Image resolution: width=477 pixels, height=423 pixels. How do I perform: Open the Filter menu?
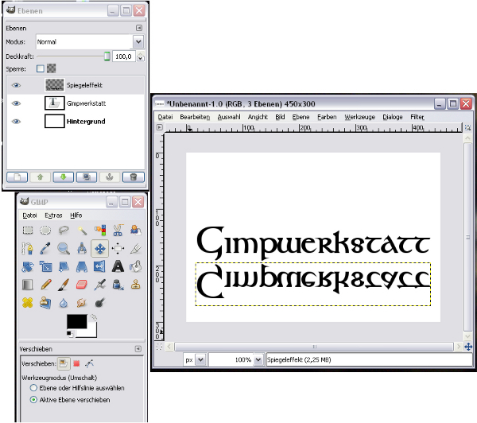pos(417,117)
